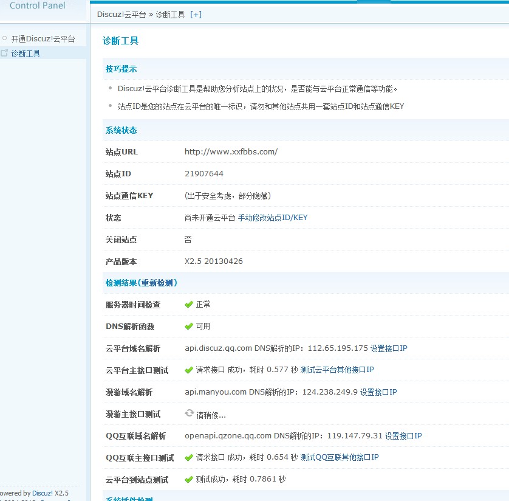Click (出于安全考虑,部分隐藏) key text
509x501 pixels.
228,196
